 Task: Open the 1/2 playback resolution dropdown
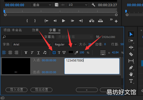tap(78, 5)
